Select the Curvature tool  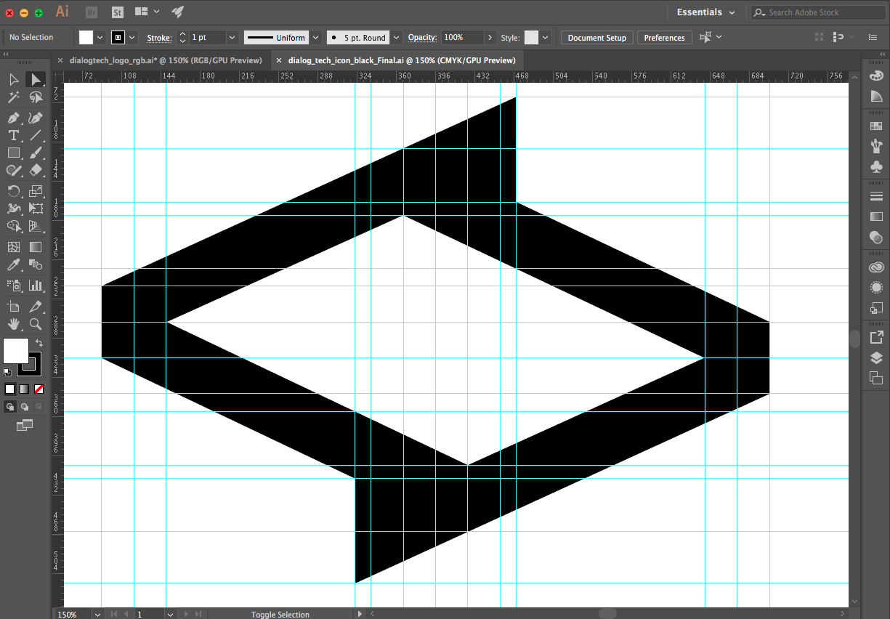tap(35, 118)
